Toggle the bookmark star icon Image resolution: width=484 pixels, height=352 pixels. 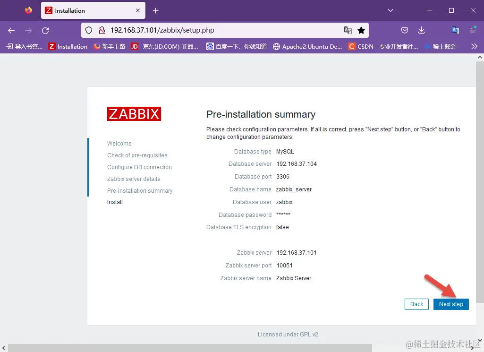(361, 30)
